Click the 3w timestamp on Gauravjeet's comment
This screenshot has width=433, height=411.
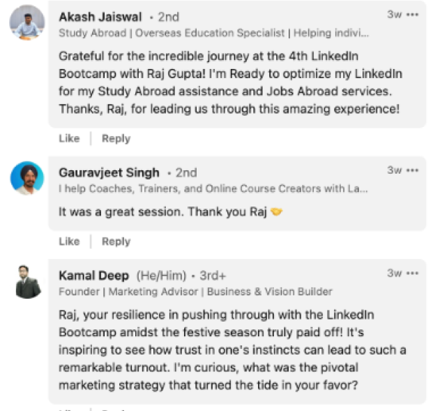394,171
